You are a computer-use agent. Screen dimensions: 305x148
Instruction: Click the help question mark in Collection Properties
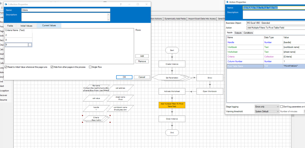(120, 4)
